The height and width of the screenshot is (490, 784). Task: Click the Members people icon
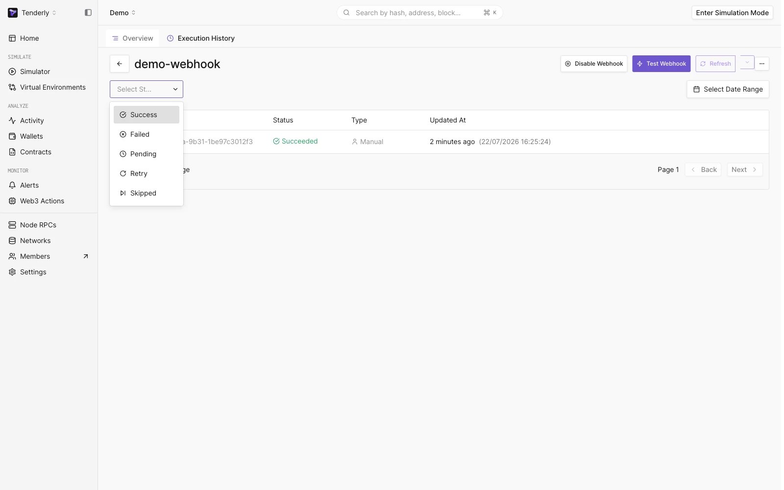12,256
